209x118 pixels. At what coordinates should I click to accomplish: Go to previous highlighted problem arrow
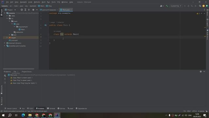point(201,13)
